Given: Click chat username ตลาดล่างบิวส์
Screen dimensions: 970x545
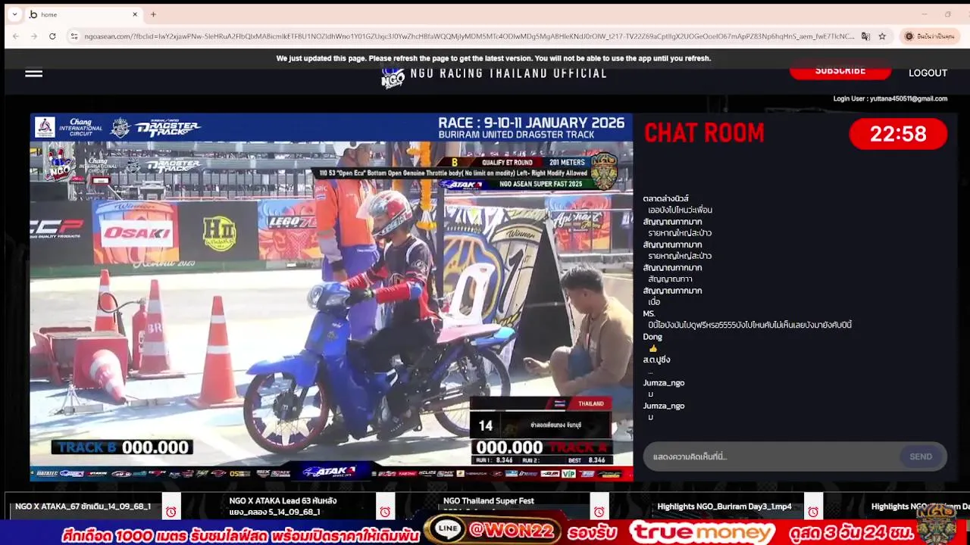Looking at the screenshot, I should coord(666,199).
